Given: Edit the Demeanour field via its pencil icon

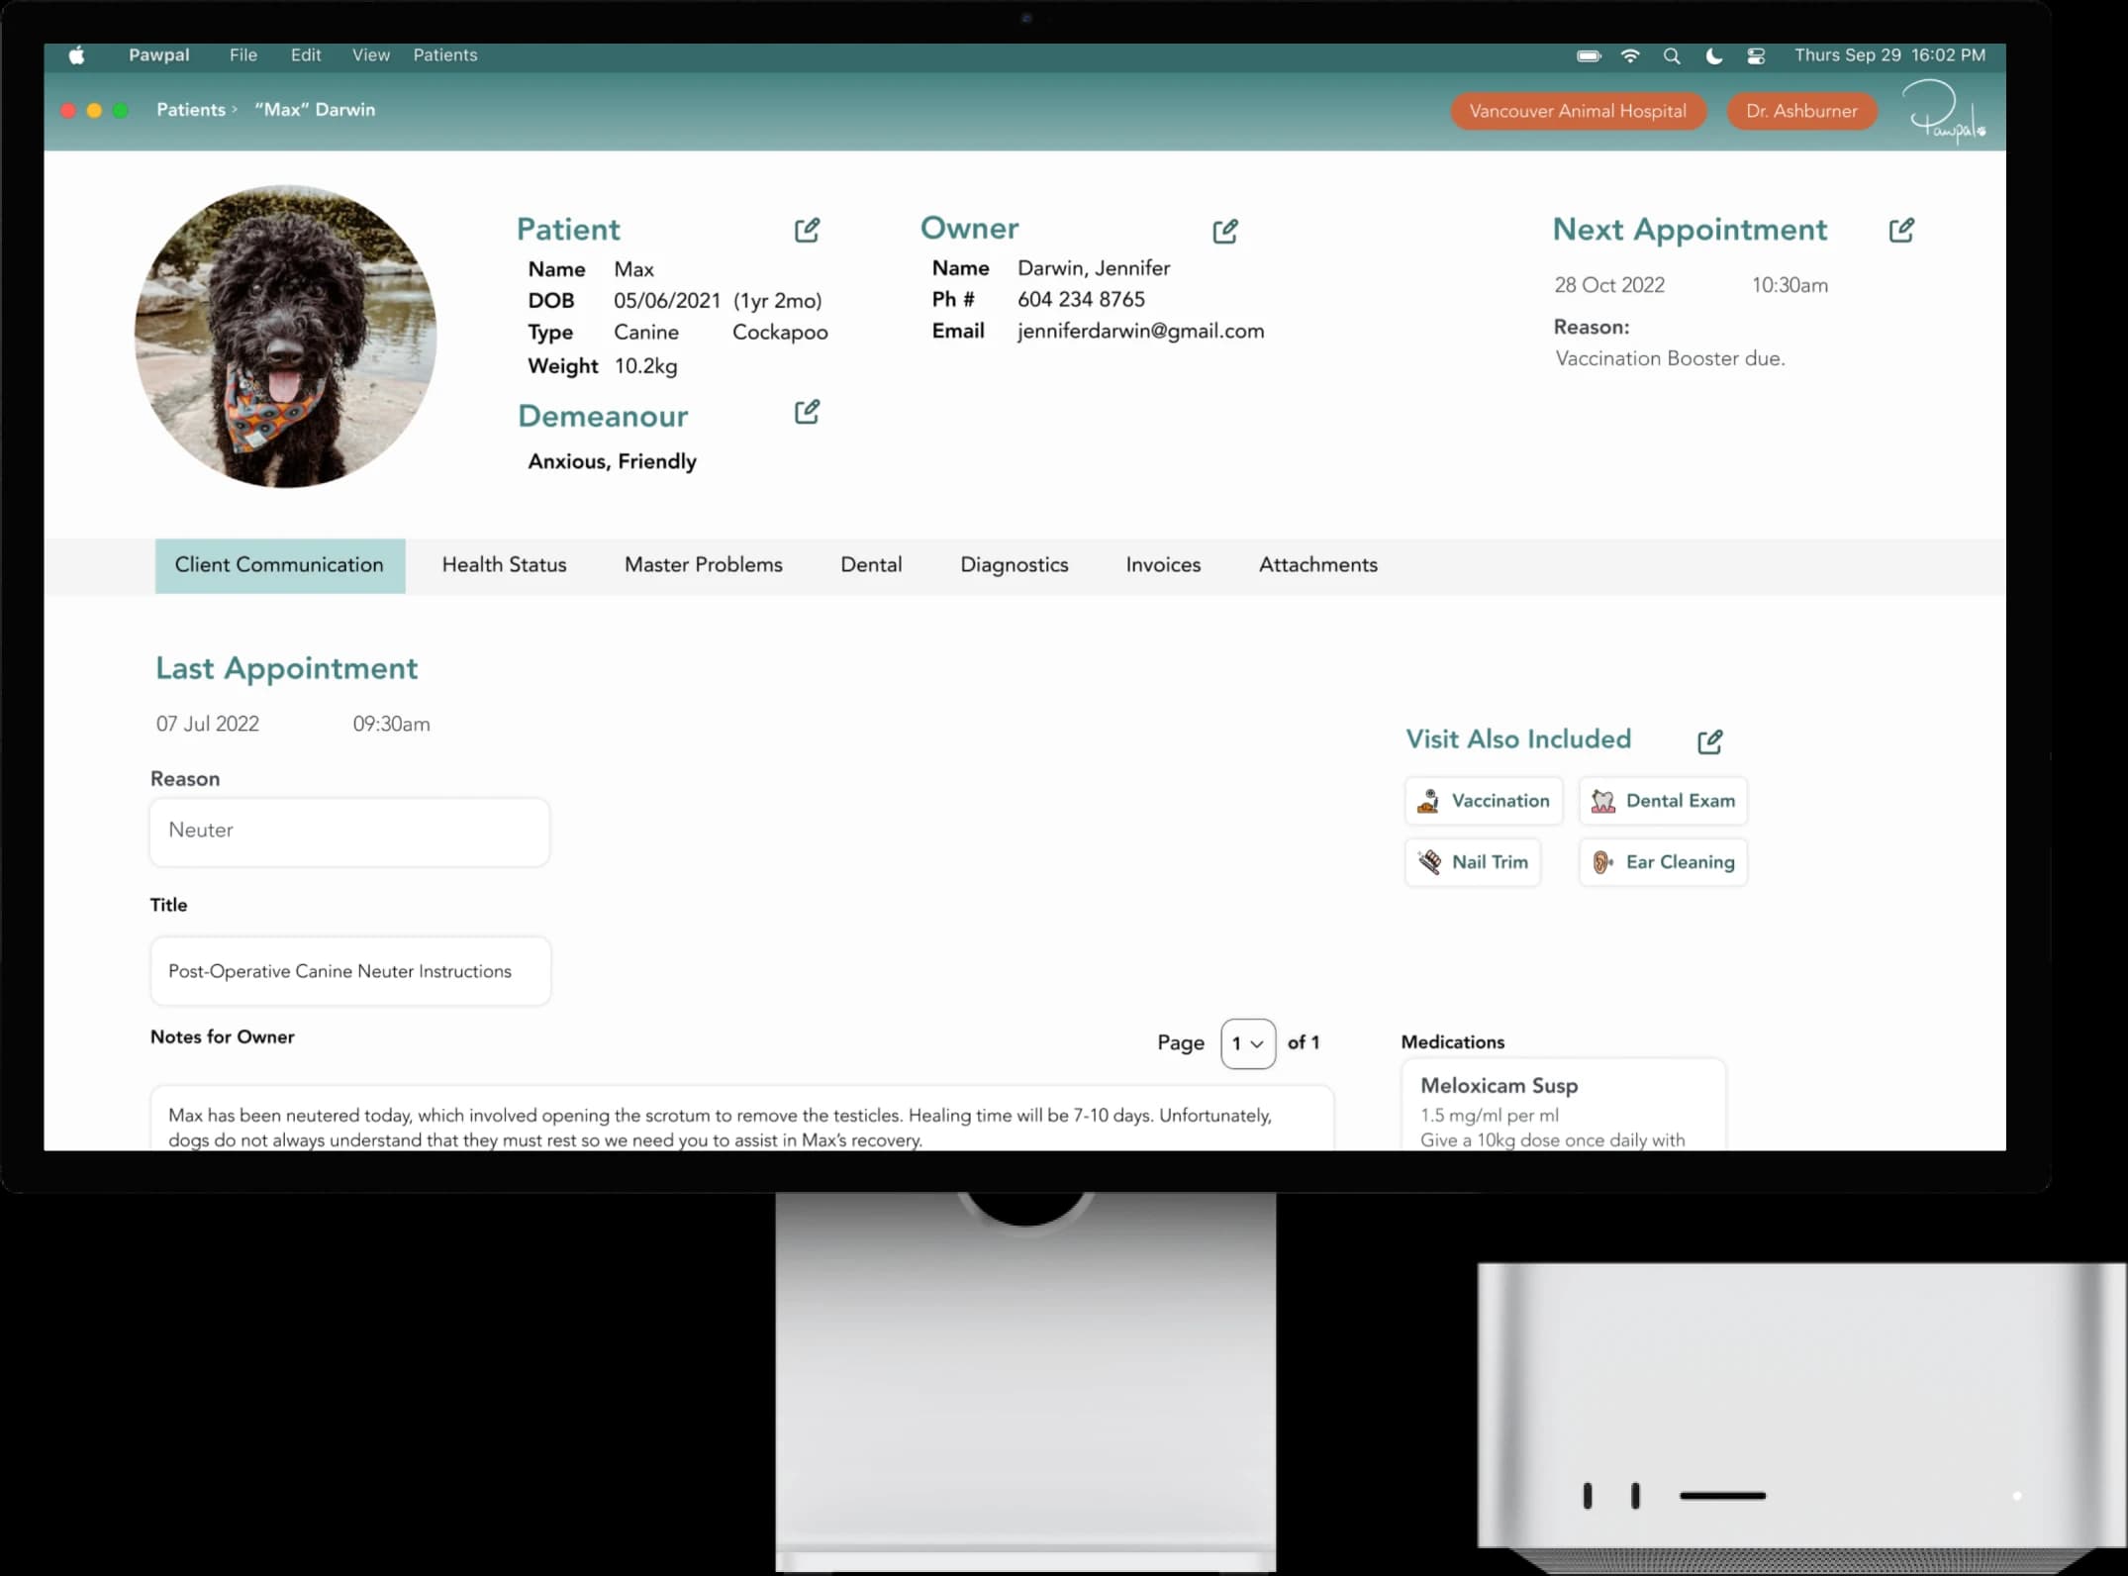Looking at the screenshot, I should pos(807,412).
